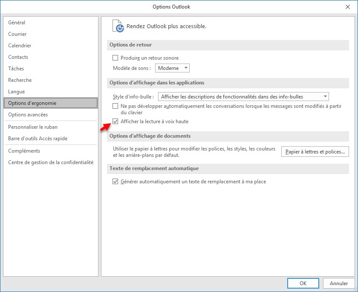The width and height of the screenshot is (358, 292).
Task: Go to Contacts options
Action: coord(18,57)
